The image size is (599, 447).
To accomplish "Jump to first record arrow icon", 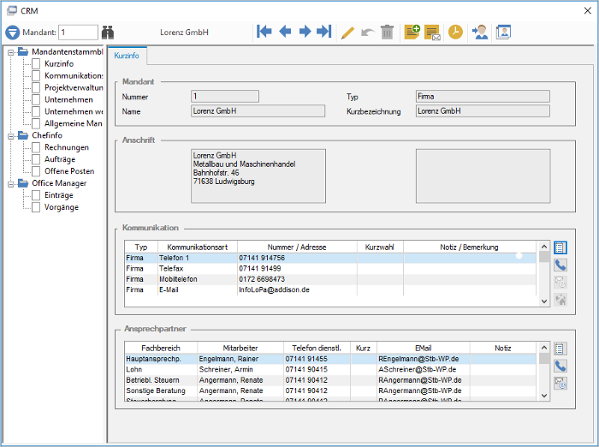I will [264, 32].
